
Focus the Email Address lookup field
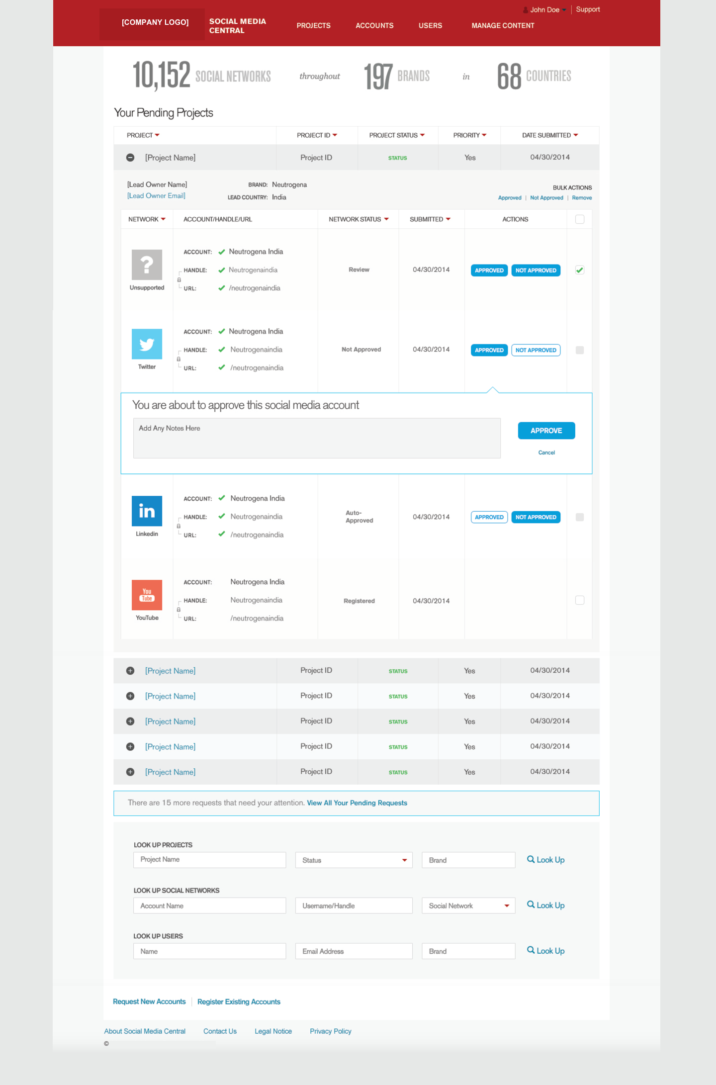tap(354, 951)
